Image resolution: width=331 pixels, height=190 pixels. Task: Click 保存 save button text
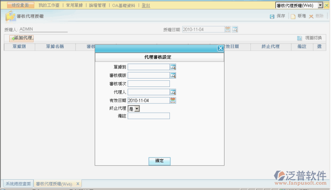tap(281, 16)
